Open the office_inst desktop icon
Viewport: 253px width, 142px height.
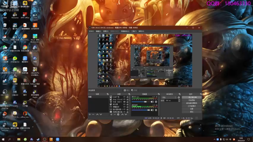pos(25,115)
